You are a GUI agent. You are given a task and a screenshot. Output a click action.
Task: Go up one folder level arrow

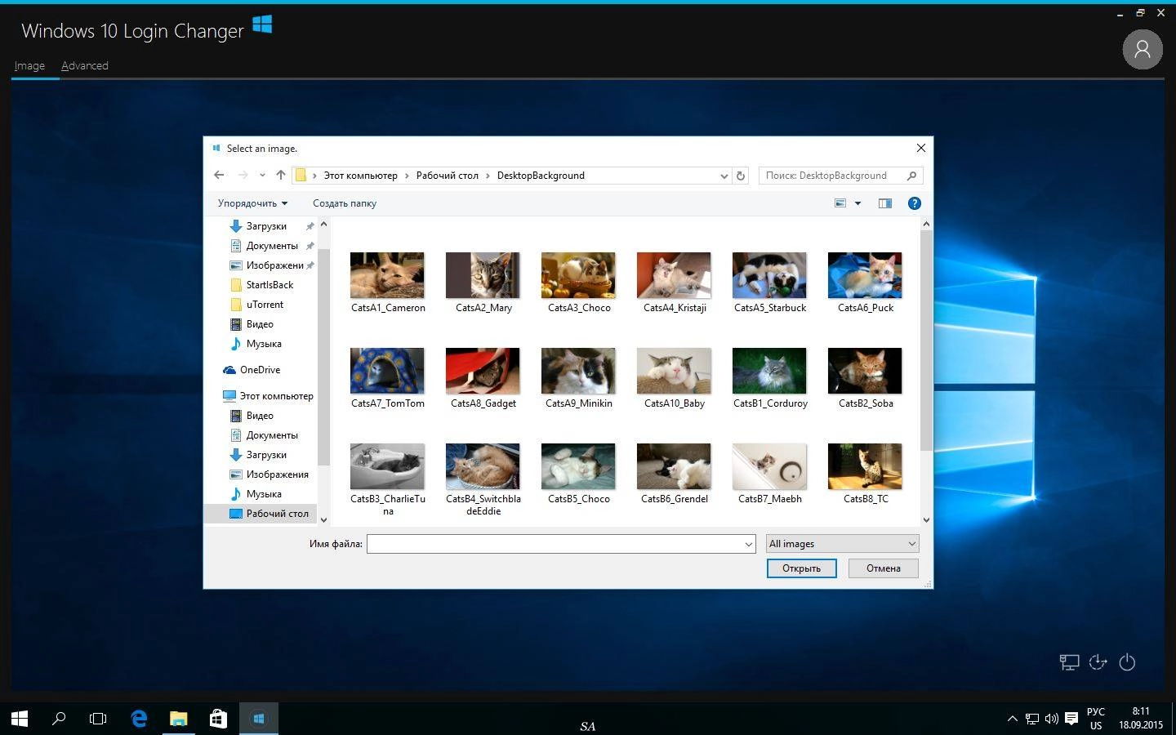tap(281, 175)
